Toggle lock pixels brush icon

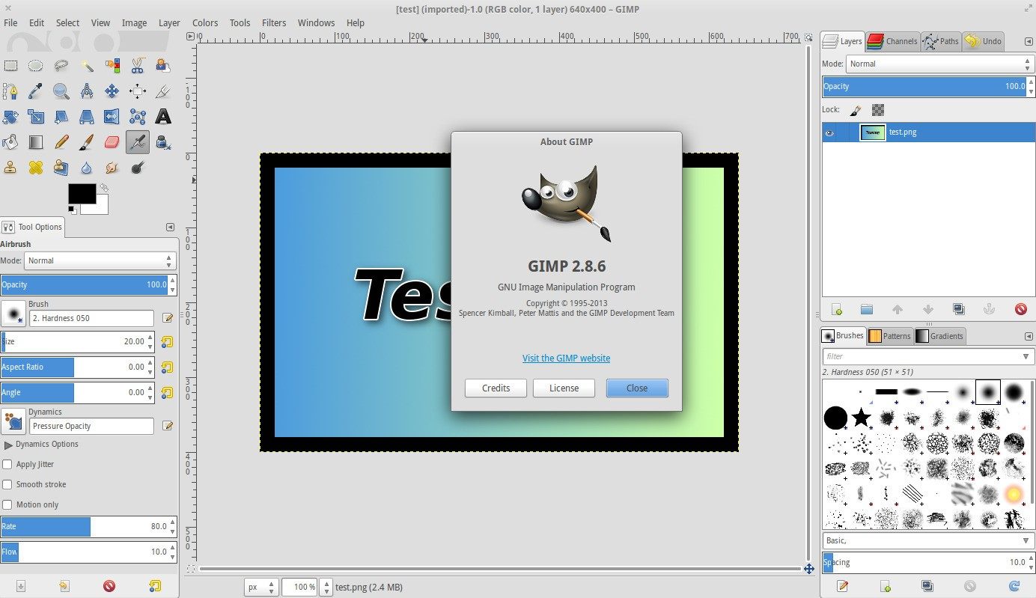[856, 109]
